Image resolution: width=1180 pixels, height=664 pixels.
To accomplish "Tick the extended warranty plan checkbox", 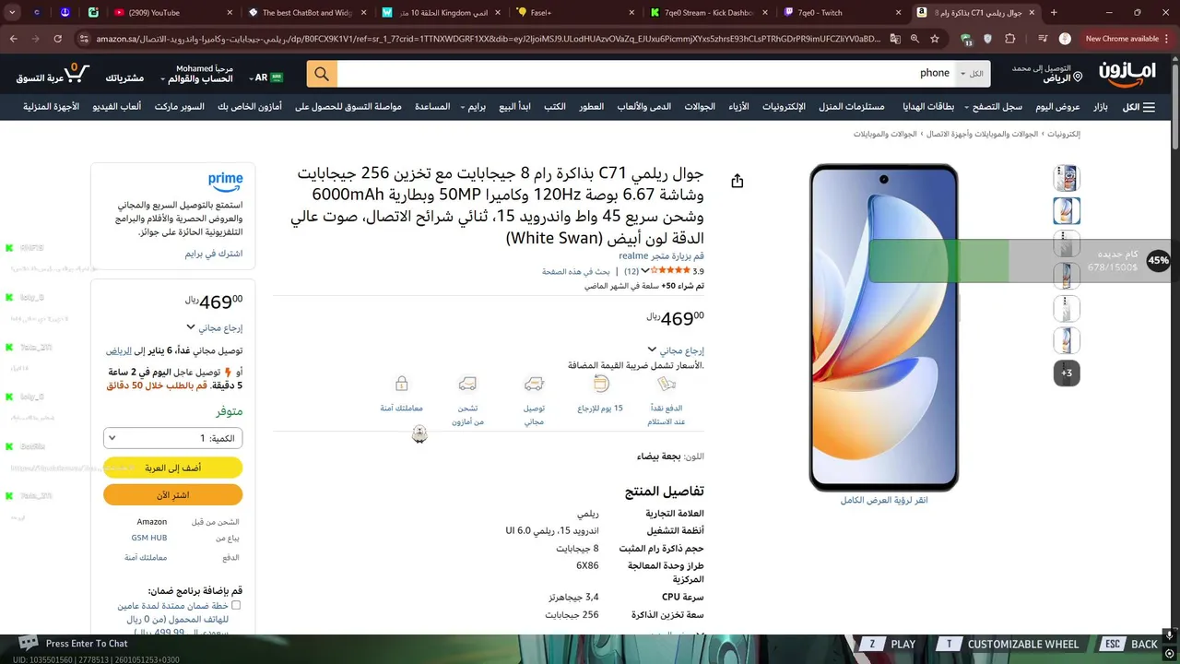I will tap(236, 606).
